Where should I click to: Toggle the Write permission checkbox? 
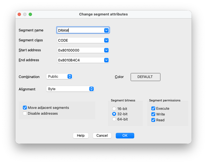coord(153,114)
